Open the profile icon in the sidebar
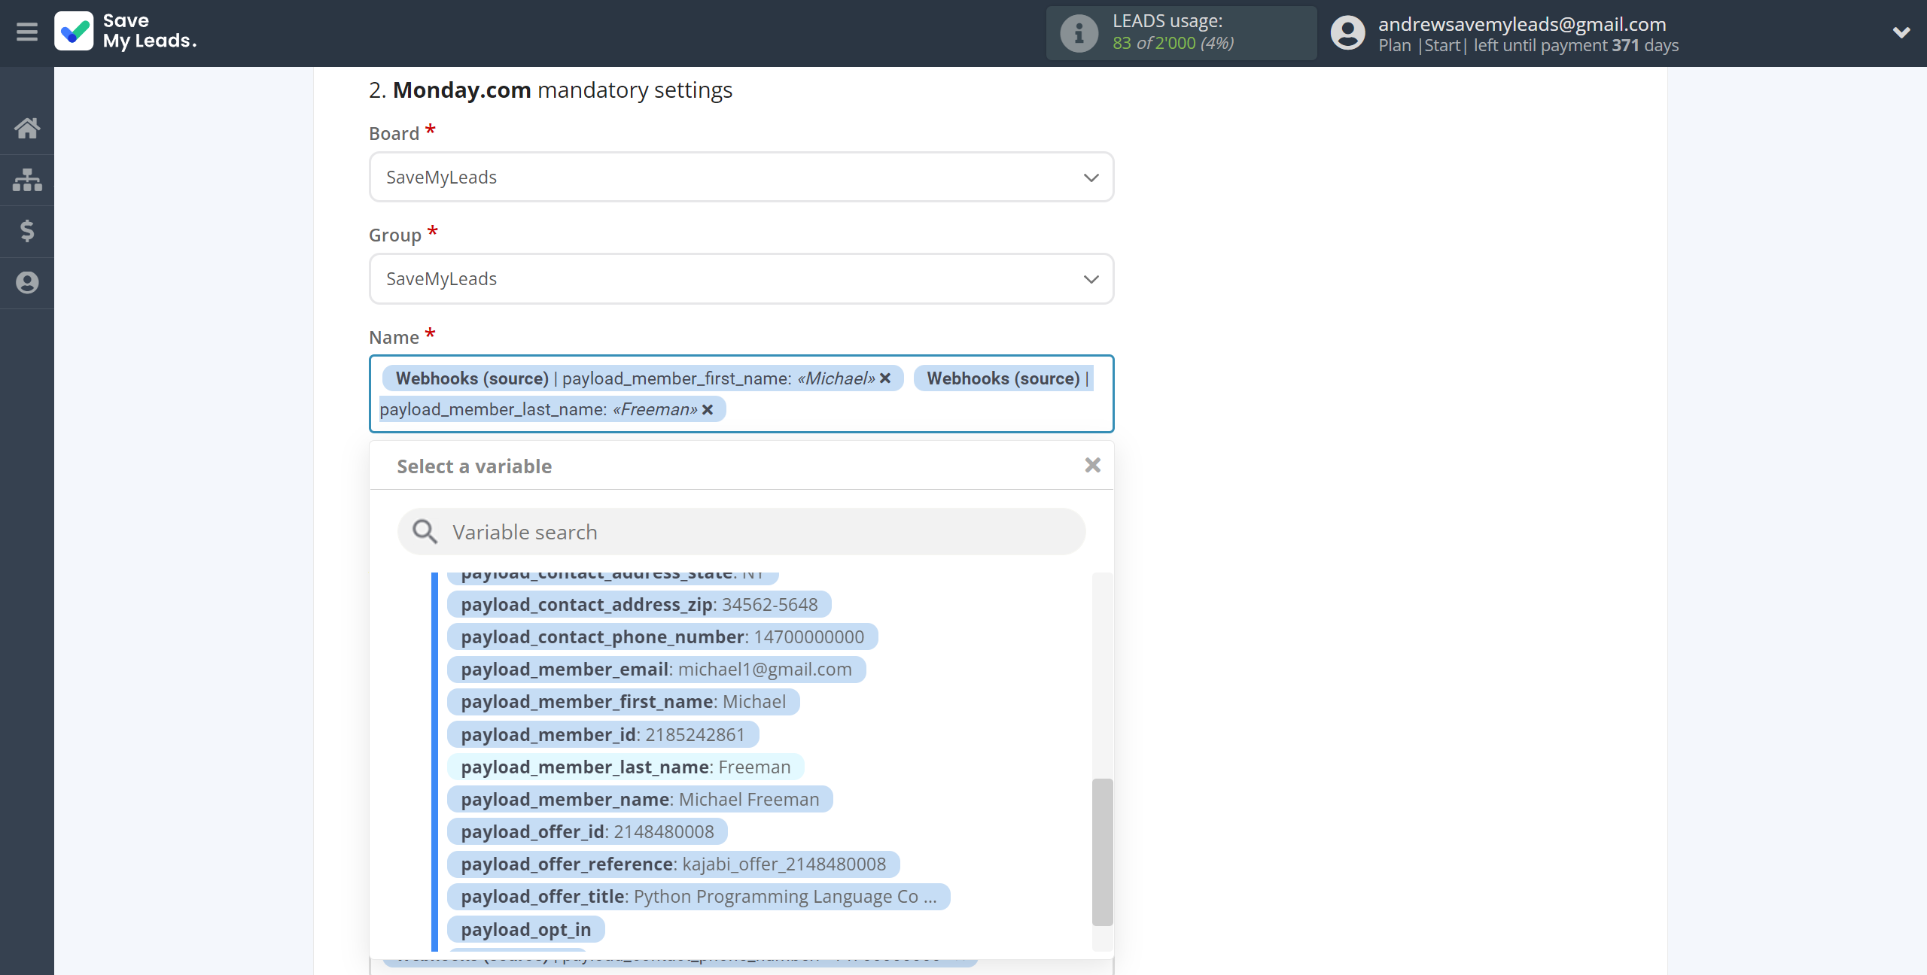This screenshot has width=1927, height=975. (x=27, y=283)
